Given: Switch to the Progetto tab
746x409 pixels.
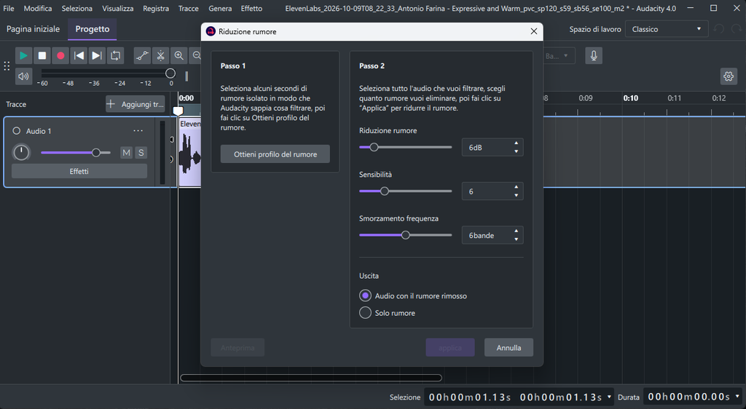Looking at the screenshot, I should point(93,29).
